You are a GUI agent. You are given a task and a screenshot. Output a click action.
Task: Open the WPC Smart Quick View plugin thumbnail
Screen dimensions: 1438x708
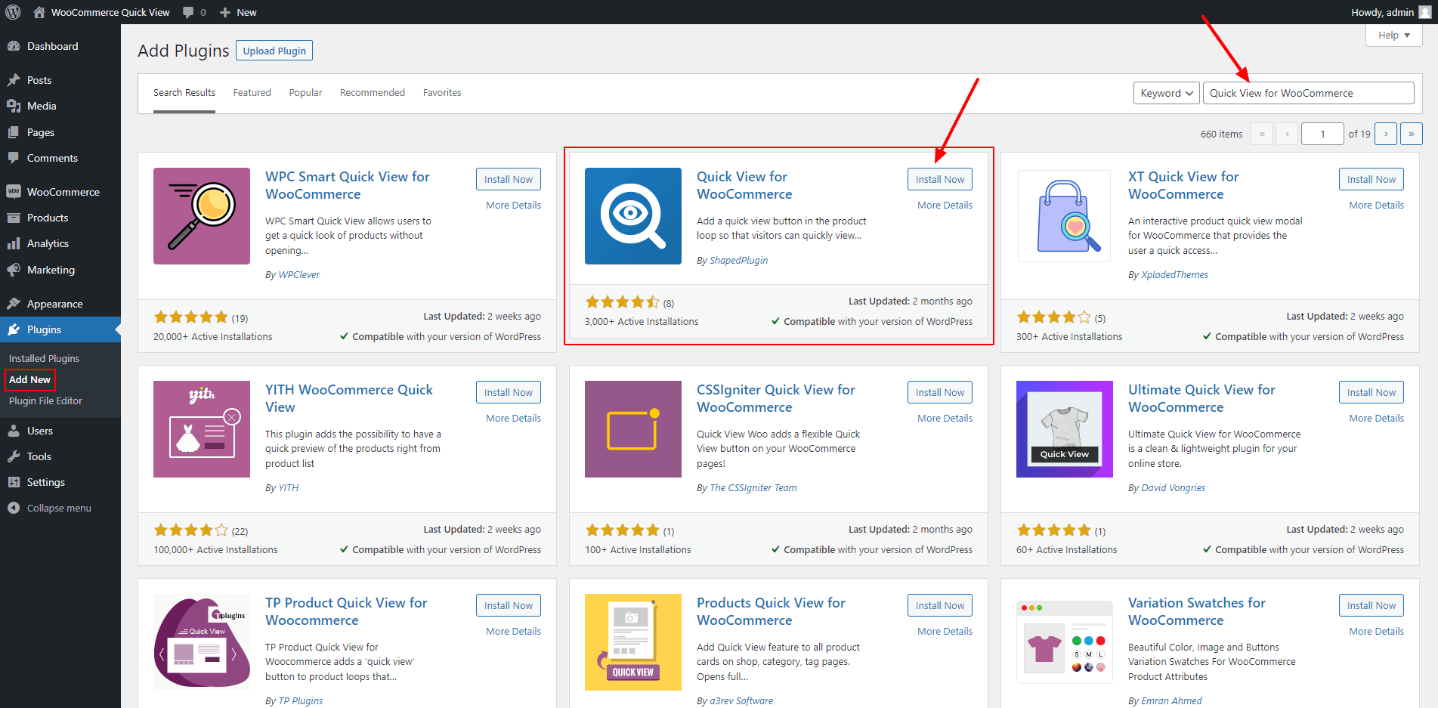pyautogui.click(x=202, y=216)
